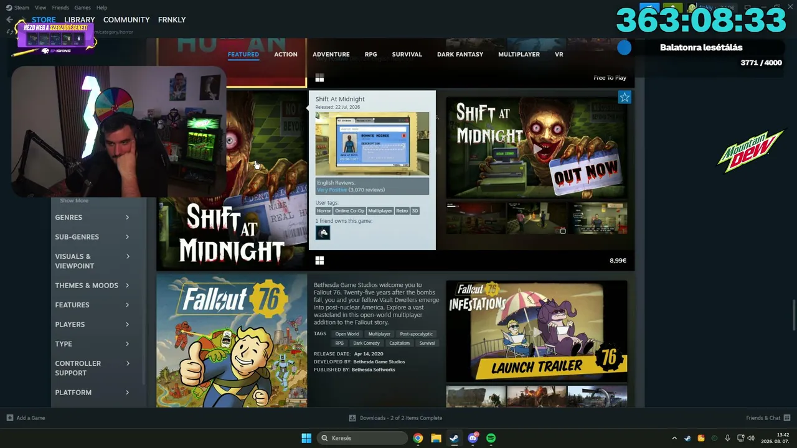Open friend avatar who owns Shift At Midnight
Image resolution: width=797 pixels, height=448 pixels.
click(323, 233)
